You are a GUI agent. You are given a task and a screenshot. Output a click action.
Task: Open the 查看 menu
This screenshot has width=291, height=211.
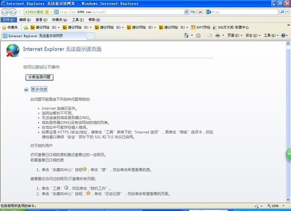coord(41,20)
